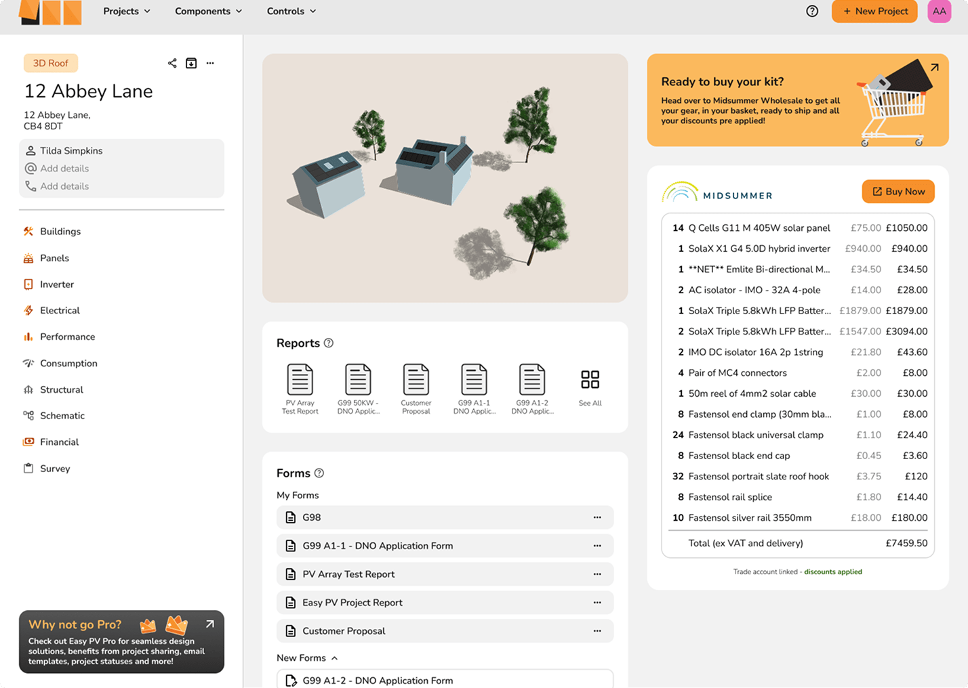Click AC isolator - IMO - 32A 4-pole row
Screen dimensions: 968x688
click(799, 290)
